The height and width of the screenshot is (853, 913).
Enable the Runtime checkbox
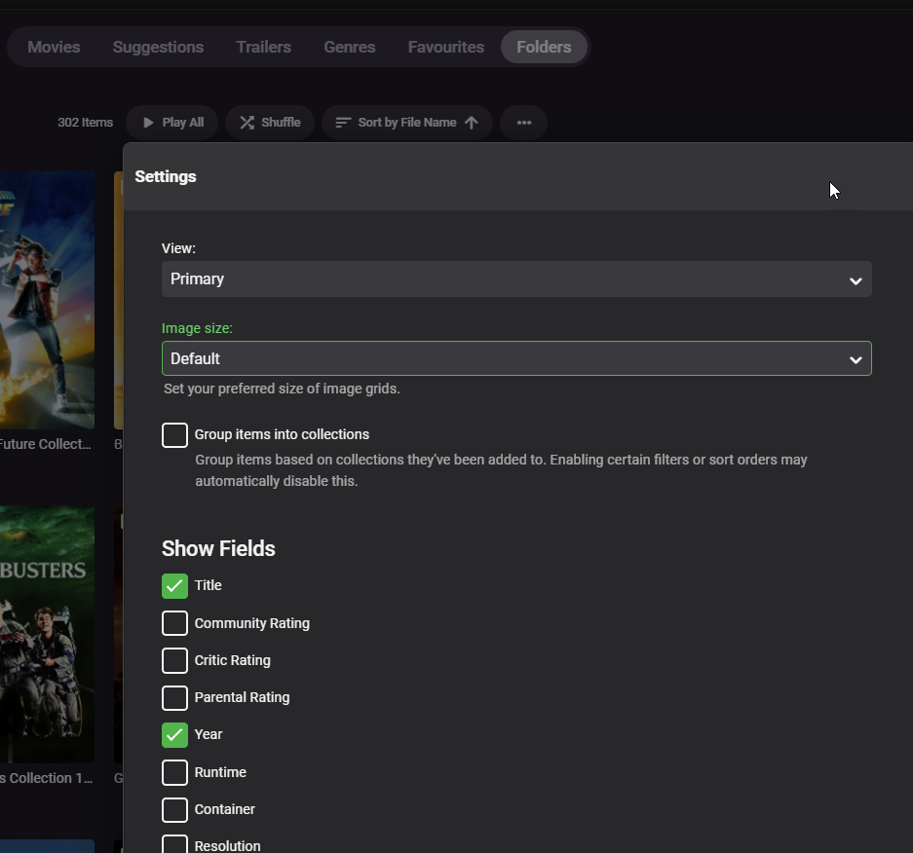pyautogui.click(x=174, y=773)
